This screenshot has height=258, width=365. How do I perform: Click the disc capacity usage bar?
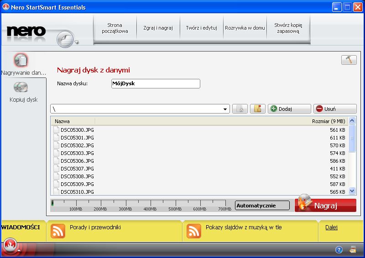pyautogui.click(x=141, y=205)
